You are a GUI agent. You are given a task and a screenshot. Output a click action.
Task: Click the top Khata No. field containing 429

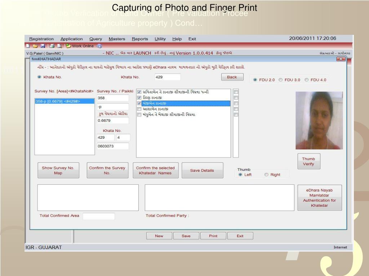(168, 77)
